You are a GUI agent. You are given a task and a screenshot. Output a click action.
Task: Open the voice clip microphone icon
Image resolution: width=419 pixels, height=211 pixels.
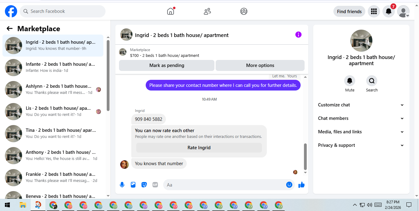122,185
